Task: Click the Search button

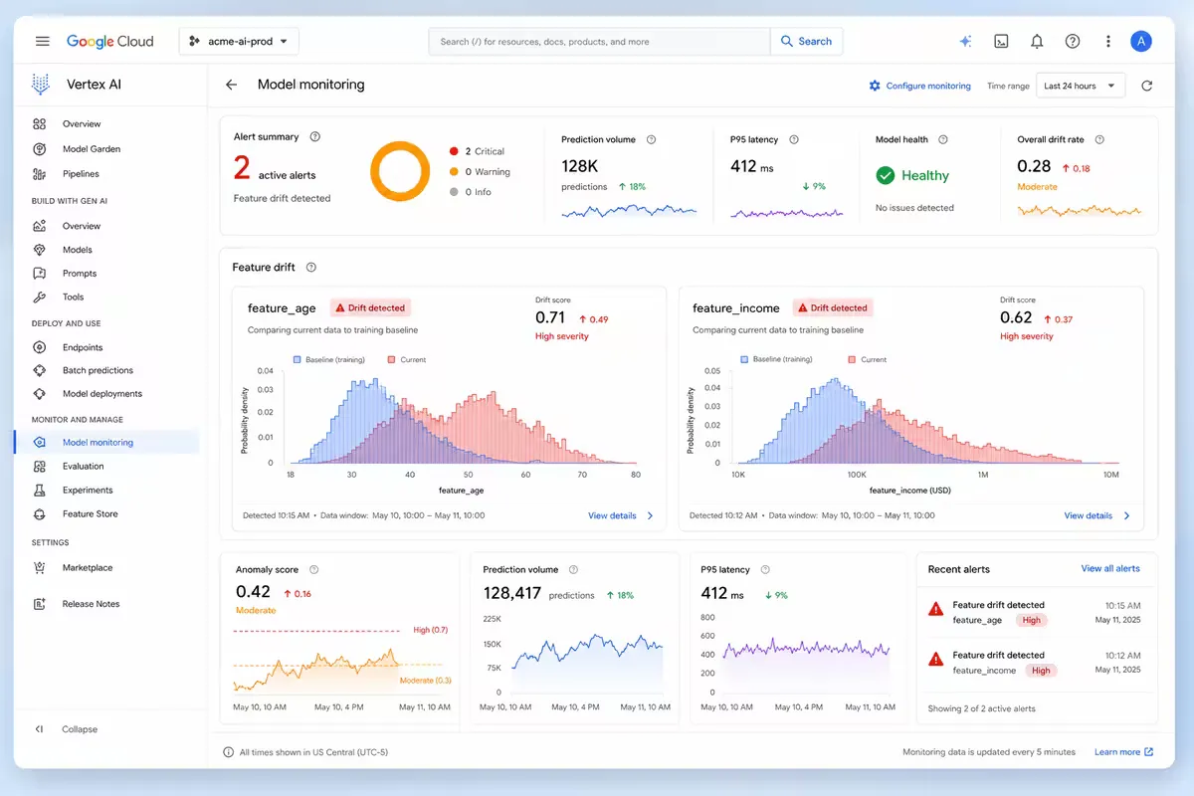Action: pyautogui.click(x=806, y=41)
